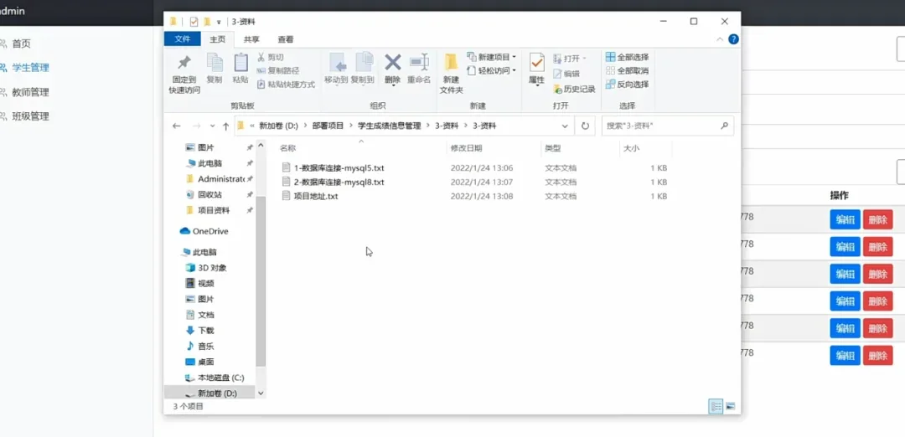Click Select all in ribbon
Viewport: 905px width, 437px height.
pyautogui.click(x=628, y=57)
